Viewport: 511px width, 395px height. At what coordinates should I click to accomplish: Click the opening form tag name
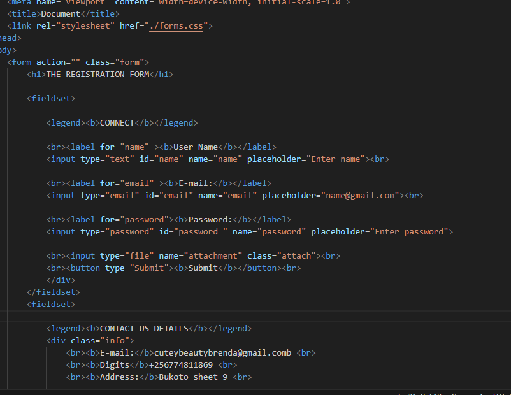(x=22, y=62)
